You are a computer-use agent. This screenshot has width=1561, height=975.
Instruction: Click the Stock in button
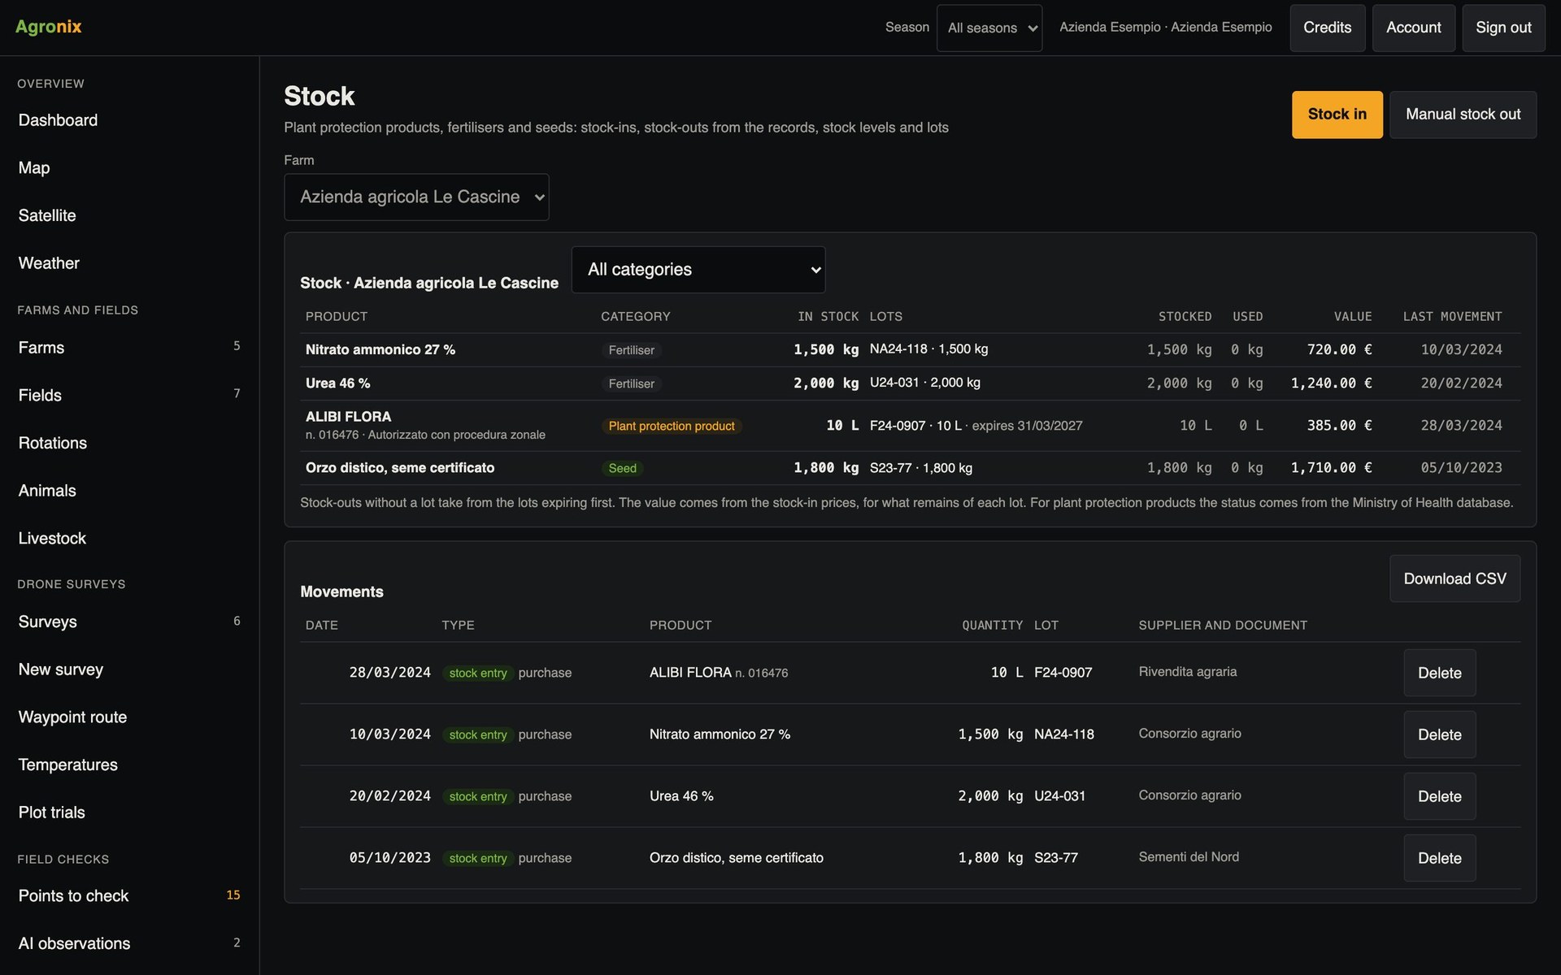(1337, 115)
